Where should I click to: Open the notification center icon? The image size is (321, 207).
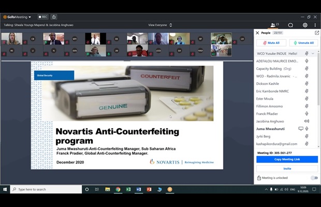pyautogui.click(x=314, y=189)
